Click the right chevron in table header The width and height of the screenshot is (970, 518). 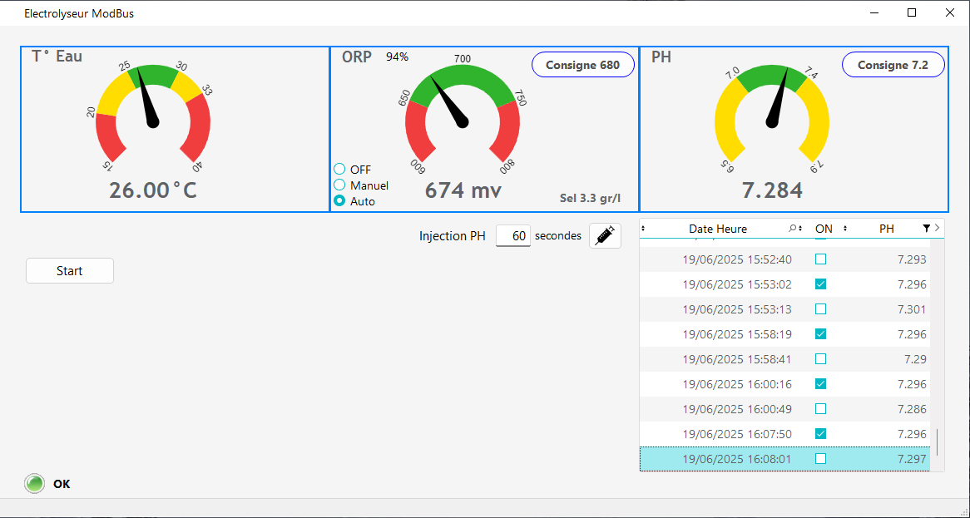[938, 228]
